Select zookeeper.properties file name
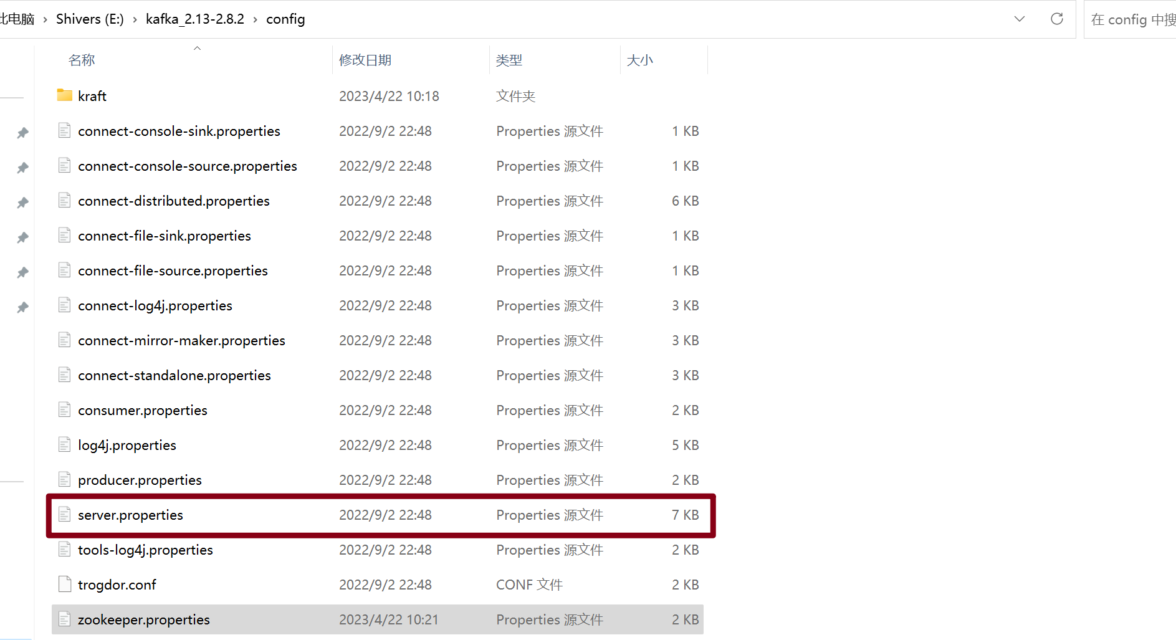 [x=144, y=619]
